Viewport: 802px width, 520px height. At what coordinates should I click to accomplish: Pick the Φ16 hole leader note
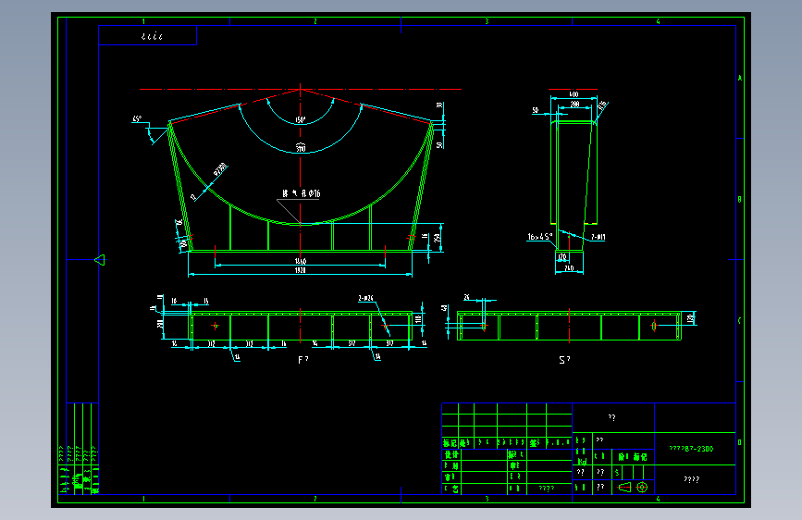[302, 193]
